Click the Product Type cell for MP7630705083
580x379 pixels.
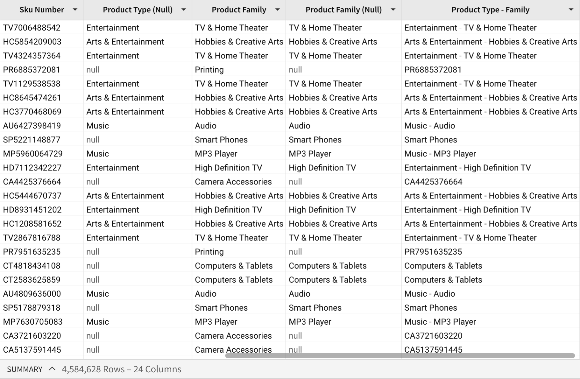point(98,321)
